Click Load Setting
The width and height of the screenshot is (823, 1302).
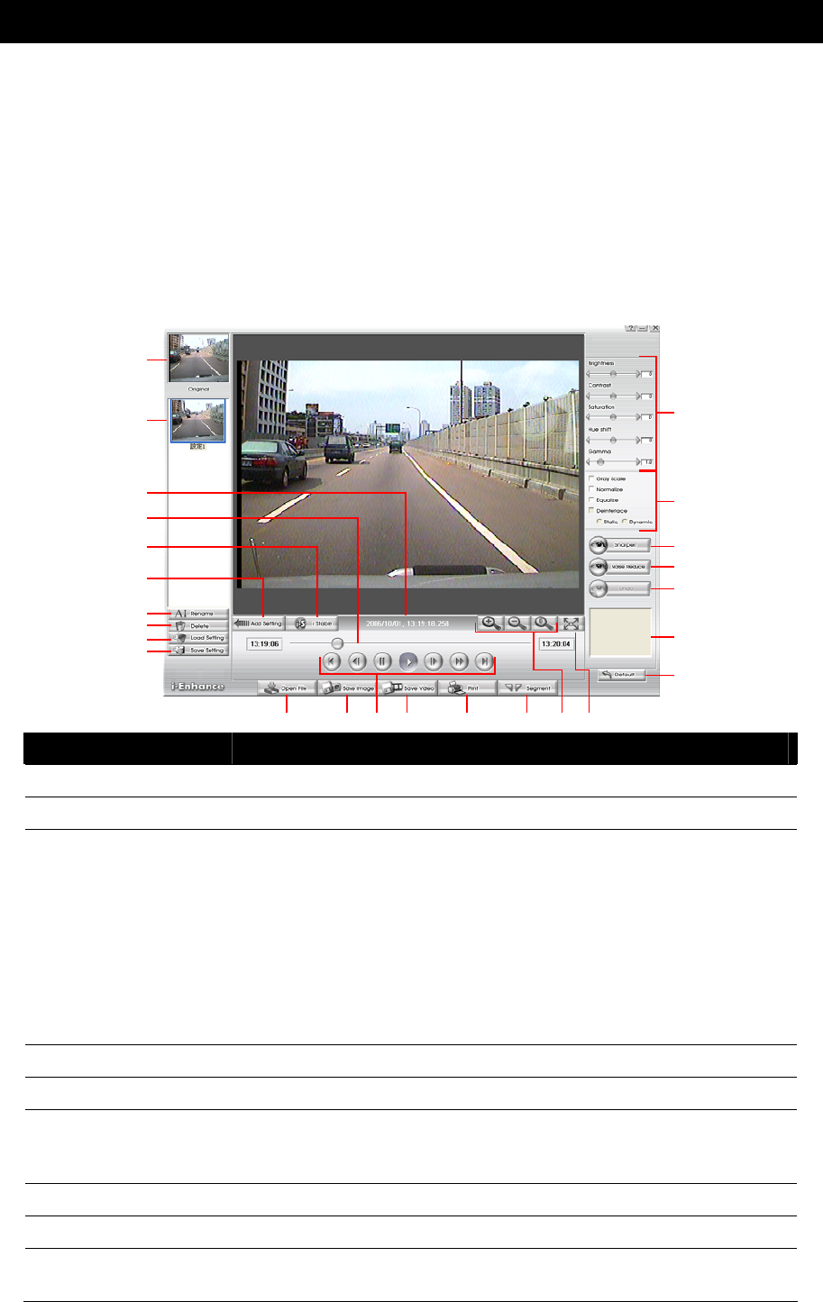coord(198,638)
